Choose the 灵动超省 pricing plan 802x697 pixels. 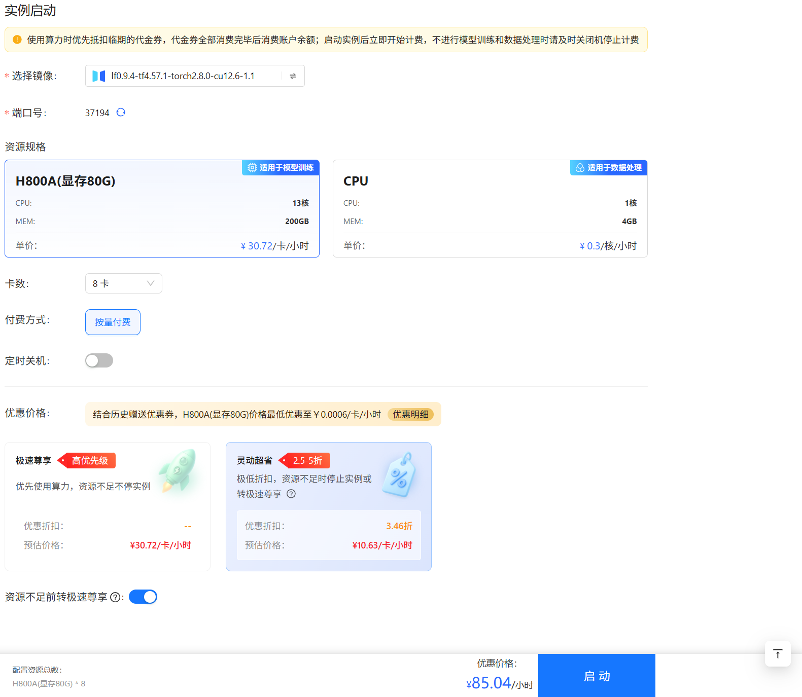click(x=328, y=506)
